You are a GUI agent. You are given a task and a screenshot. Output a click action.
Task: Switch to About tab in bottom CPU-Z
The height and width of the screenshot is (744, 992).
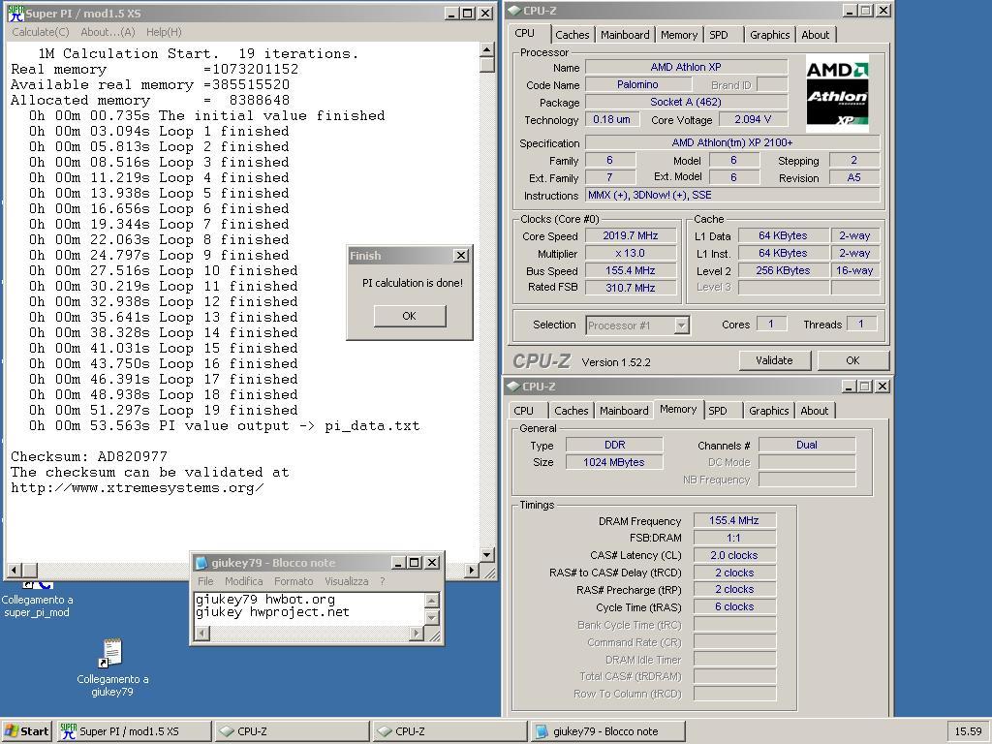[x=814, y=411]
